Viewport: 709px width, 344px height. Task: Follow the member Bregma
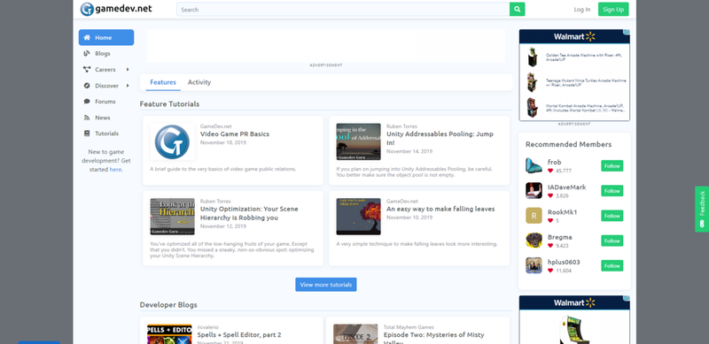point(612,241)
